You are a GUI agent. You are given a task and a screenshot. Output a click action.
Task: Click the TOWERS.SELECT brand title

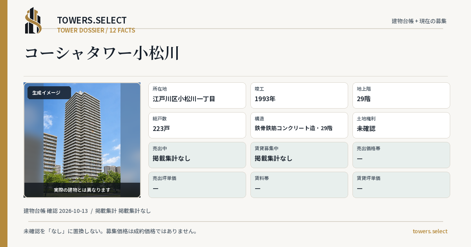tap(92, 20)
